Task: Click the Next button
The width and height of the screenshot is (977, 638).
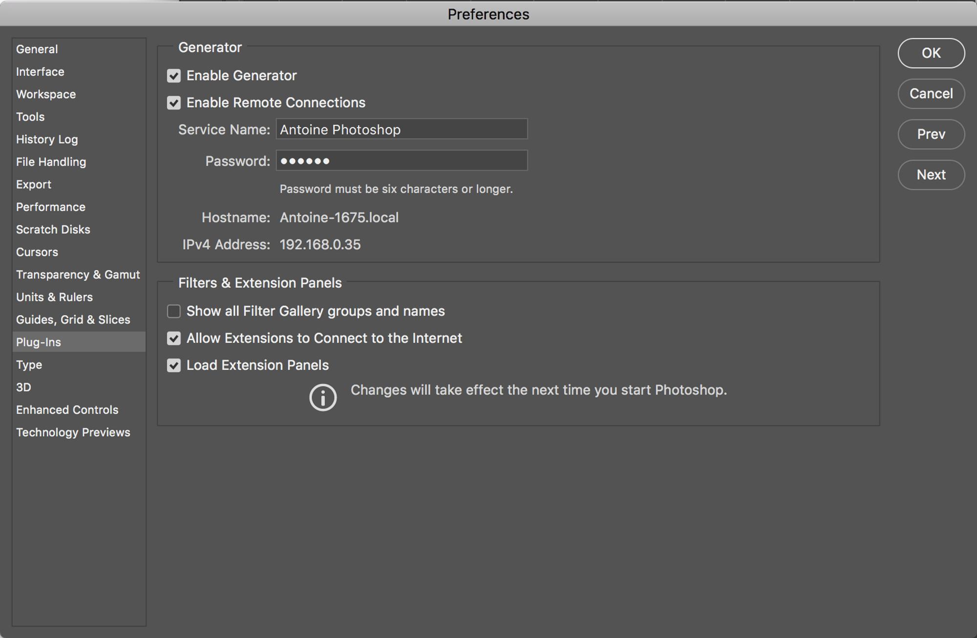Action: (931, 174)
